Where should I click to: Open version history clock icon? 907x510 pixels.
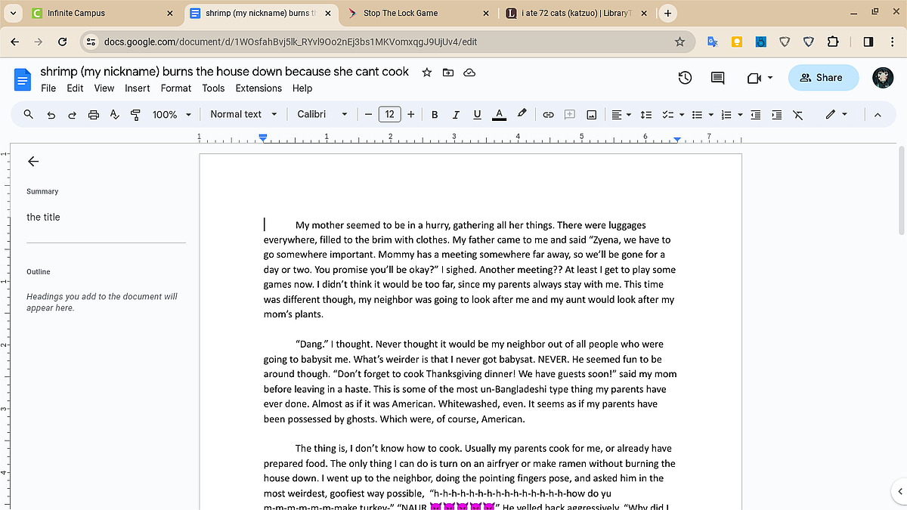[685, 78]
